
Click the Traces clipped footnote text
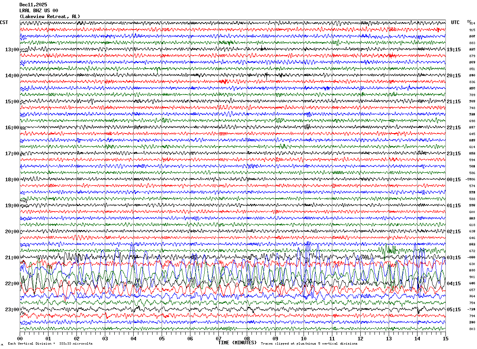click(x=309, y=344)
